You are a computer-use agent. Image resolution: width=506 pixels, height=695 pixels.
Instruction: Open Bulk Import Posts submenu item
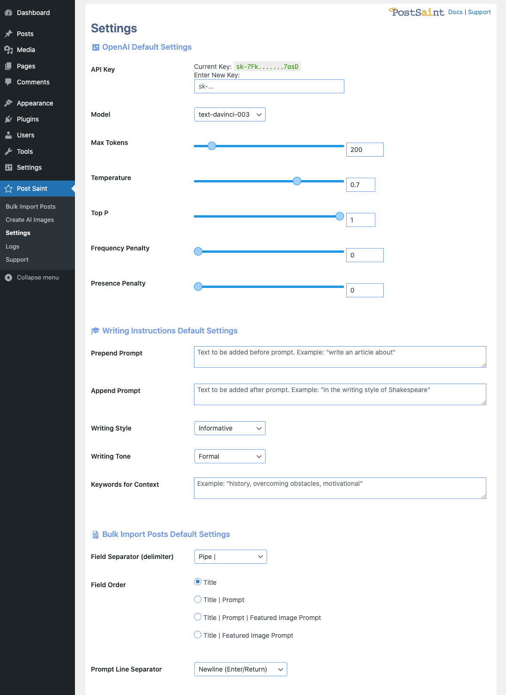click(x=30, y=207)
